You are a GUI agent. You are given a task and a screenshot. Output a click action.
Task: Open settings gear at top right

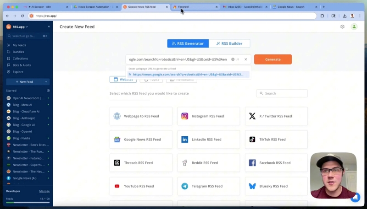pyautogui.click(x=342, y=27)
